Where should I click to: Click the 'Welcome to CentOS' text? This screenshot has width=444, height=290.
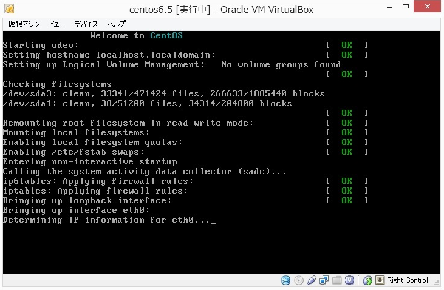pyautogui.click(x=137, y=35)
